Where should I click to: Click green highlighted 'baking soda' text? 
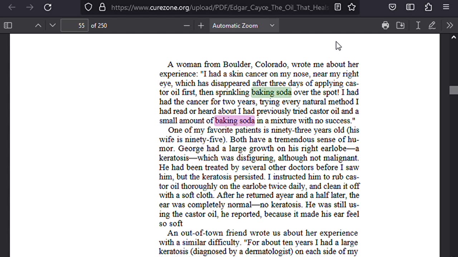pyautogui.click(x=272, y=92)
